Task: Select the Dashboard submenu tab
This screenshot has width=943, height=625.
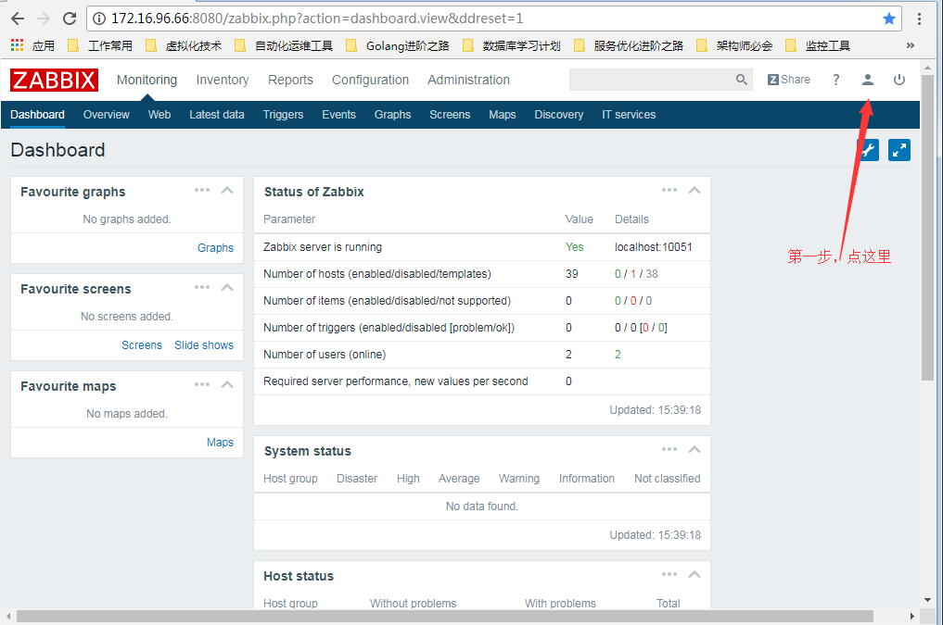Action: tap(37, 115)
